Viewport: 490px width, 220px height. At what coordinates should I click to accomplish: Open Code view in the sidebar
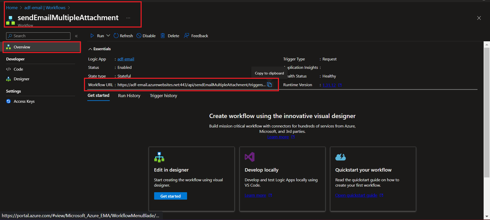point(18,69)
